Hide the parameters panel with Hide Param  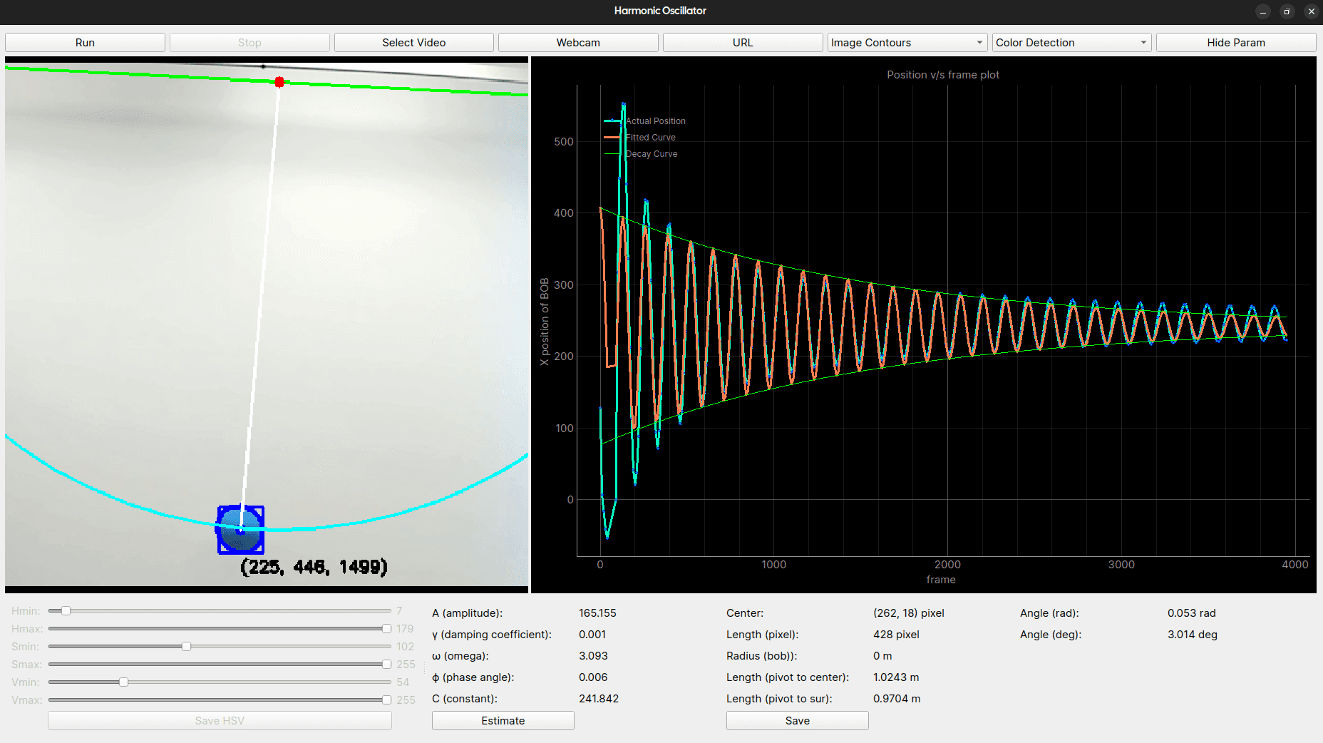(1235, 43)
